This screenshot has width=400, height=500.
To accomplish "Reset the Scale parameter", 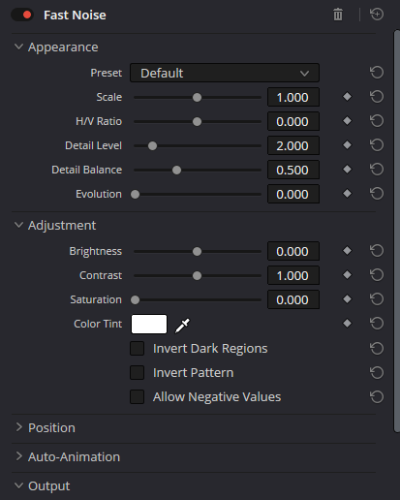I will [377, 97].
